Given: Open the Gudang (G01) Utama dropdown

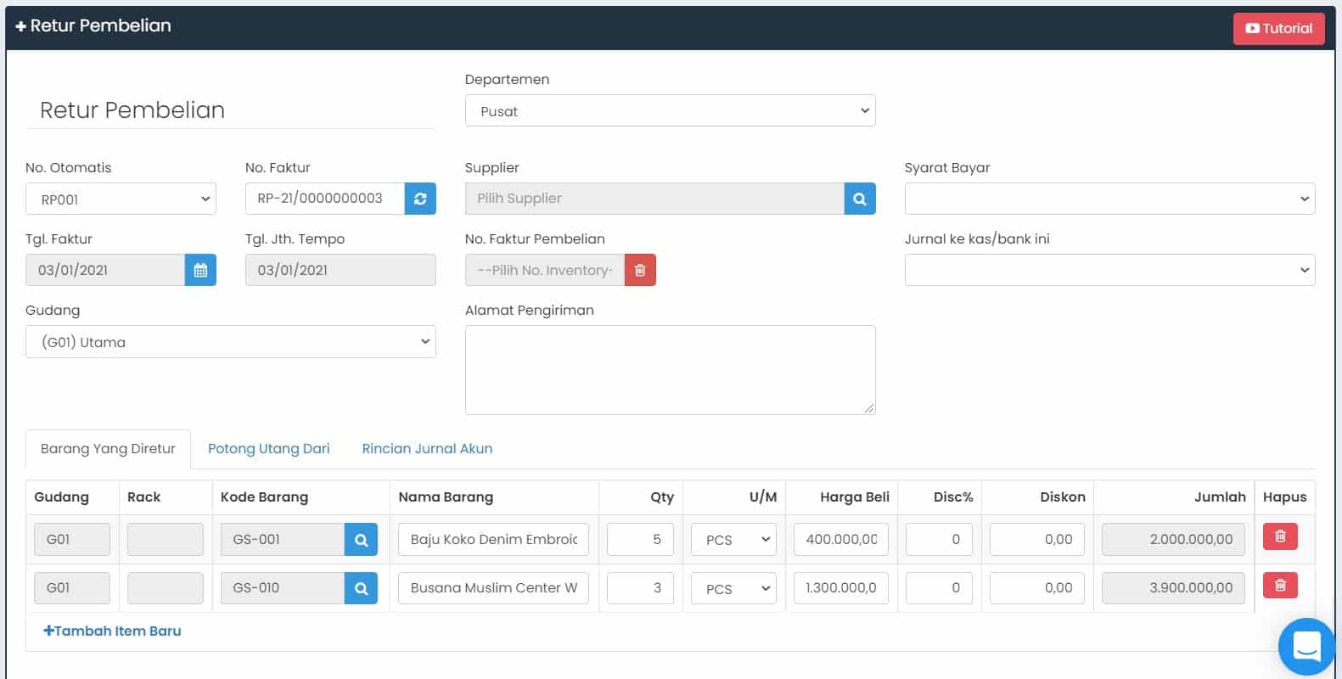Looking at the screenshot, I should click(230, 342).
